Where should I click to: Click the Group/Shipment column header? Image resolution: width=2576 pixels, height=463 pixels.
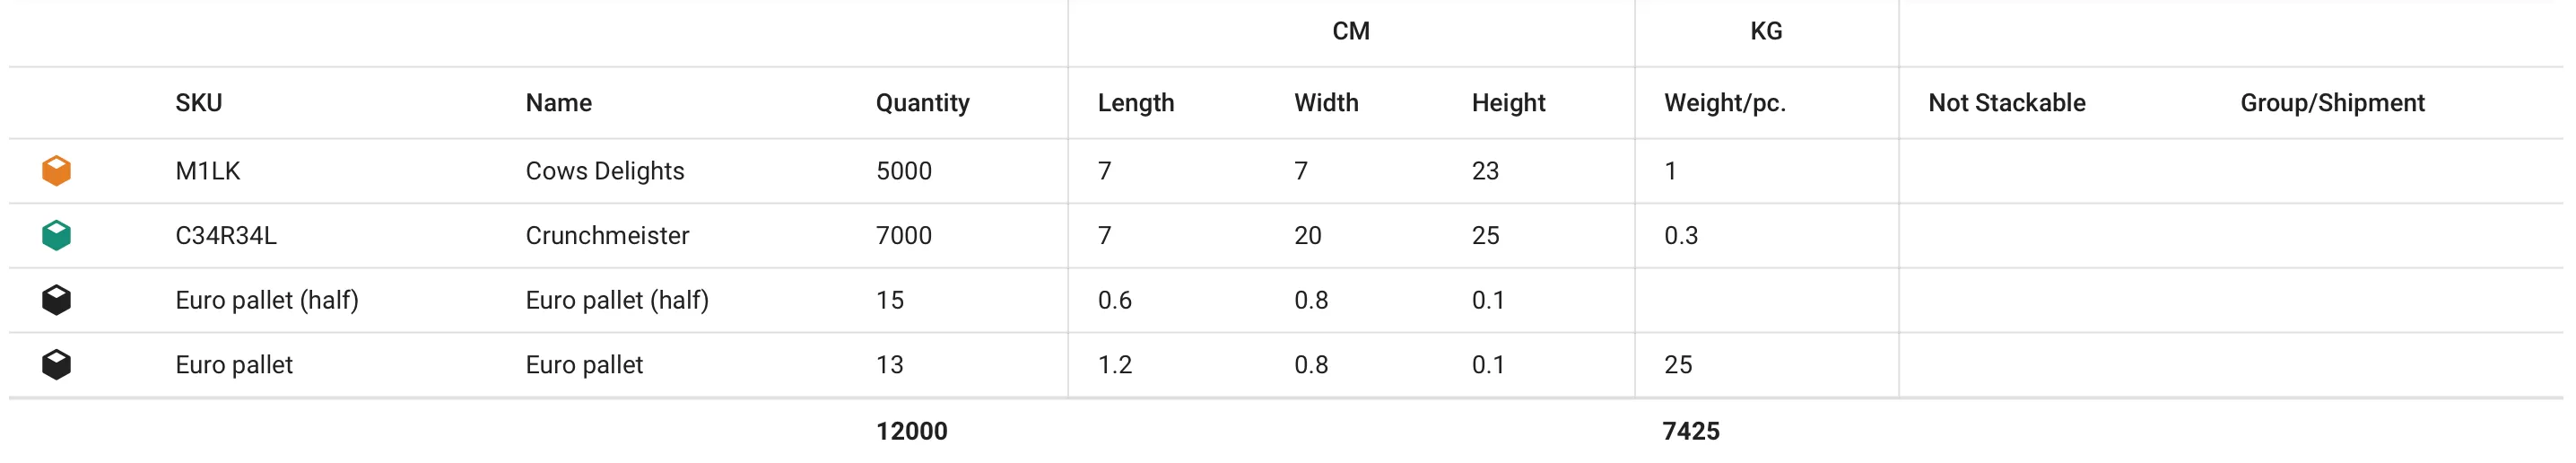pyautogui.click(x=2332, y=103)
